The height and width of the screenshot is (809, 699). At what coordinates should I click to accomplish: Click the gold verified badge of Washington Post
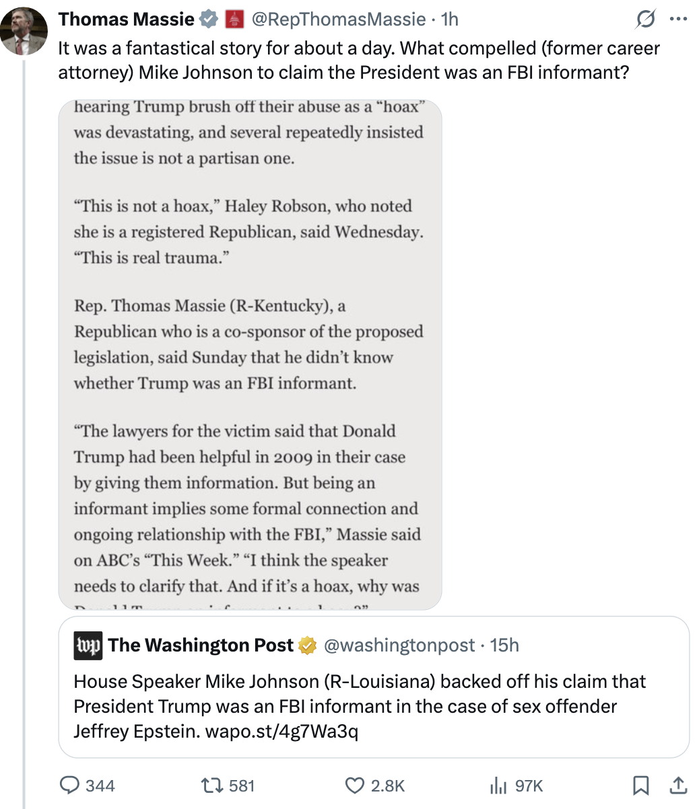(x=308, y=645)
